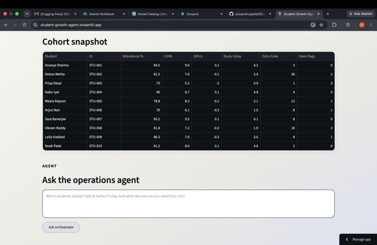The height and width of the screenshot is (245, 377).
Task: Switch to the priyanshuspatel GitHub tab
Action: tap(250, 14)
